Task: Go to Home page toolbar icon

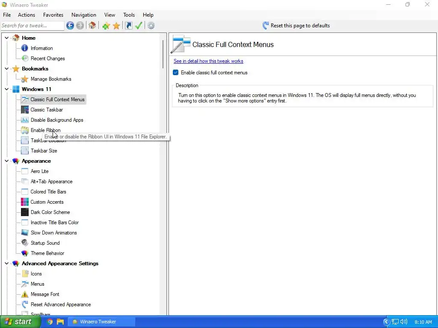Action: pos(92,26)
